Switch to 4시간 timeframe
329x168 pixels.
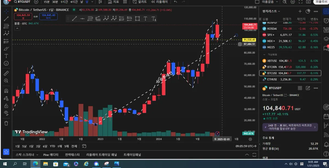(74, 2)
